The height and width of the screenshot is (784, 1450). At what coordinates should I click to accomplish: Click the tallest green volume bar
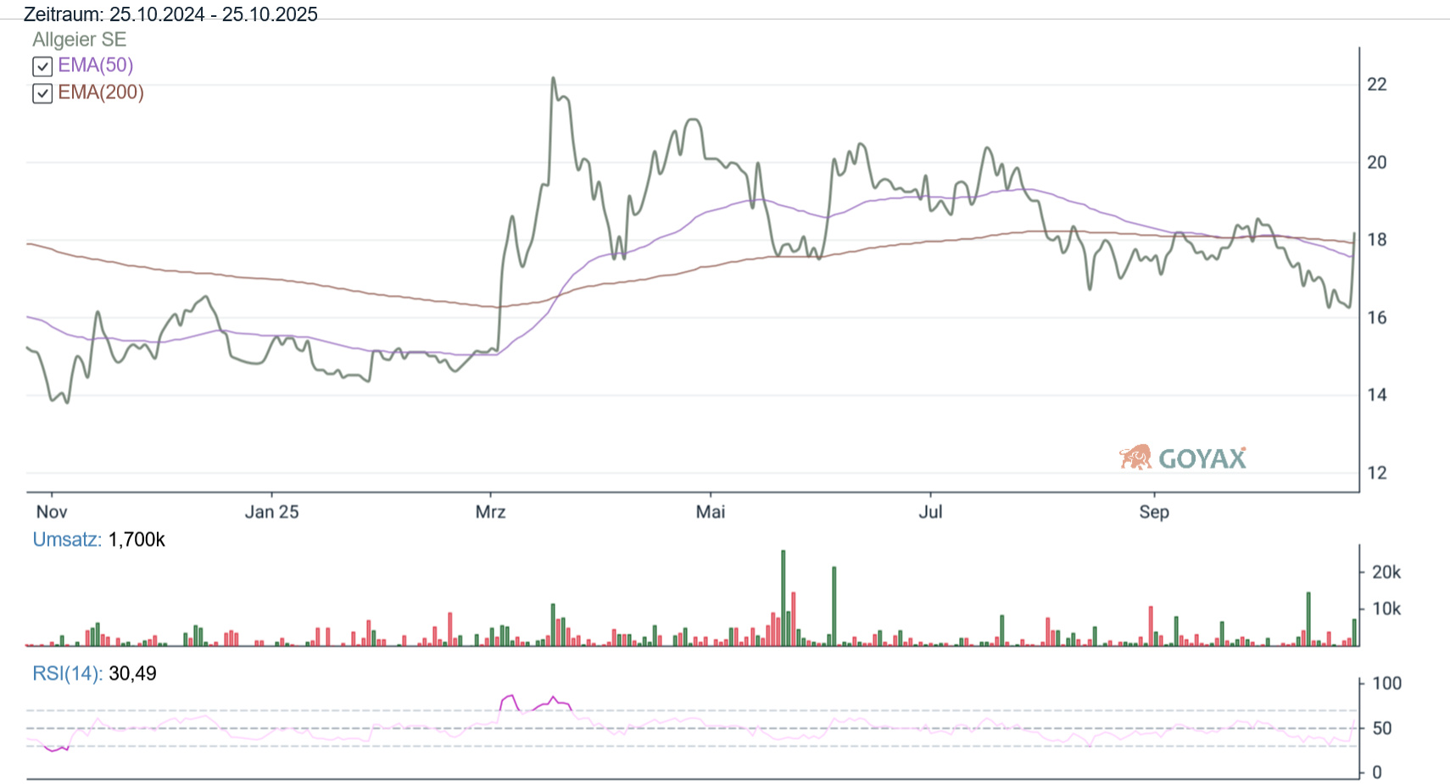tap(784, 598)
